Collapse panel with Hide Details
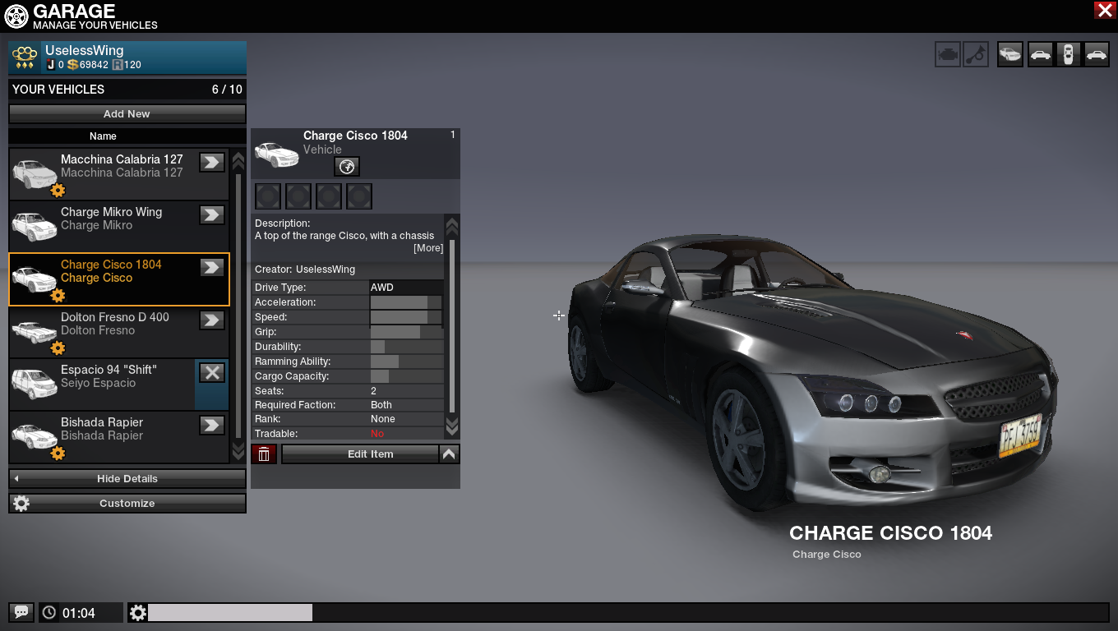The image size is (1118, 631). 127,478
